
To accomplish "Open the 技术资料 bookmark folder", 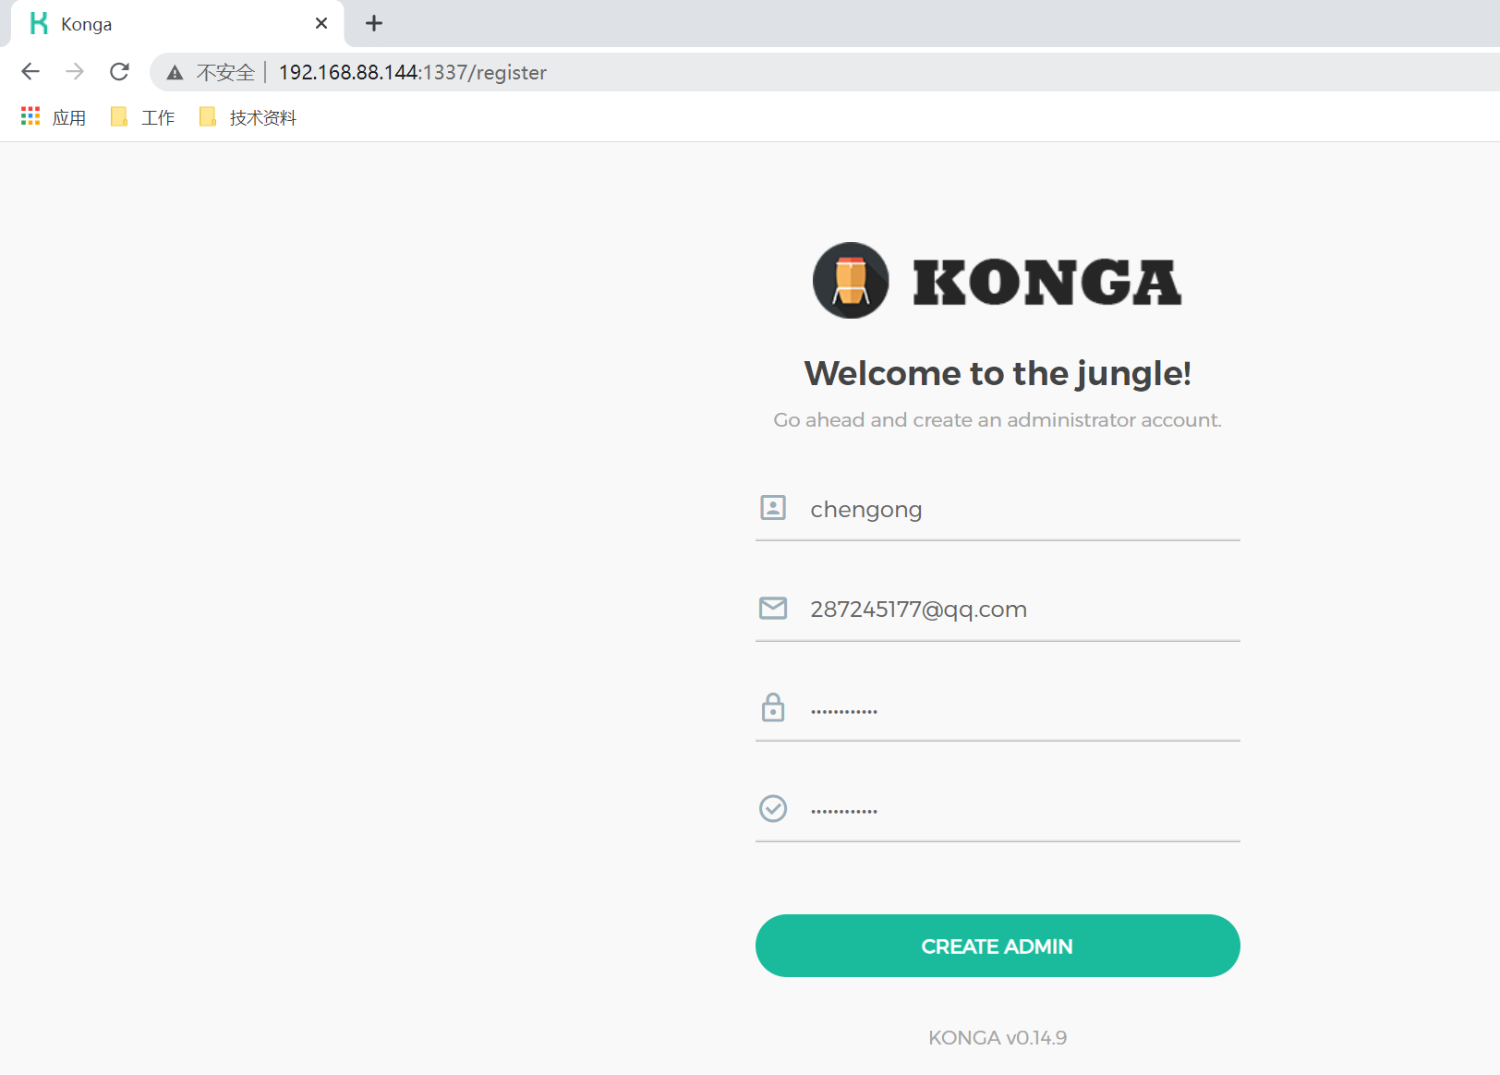I will click(248, 117).
